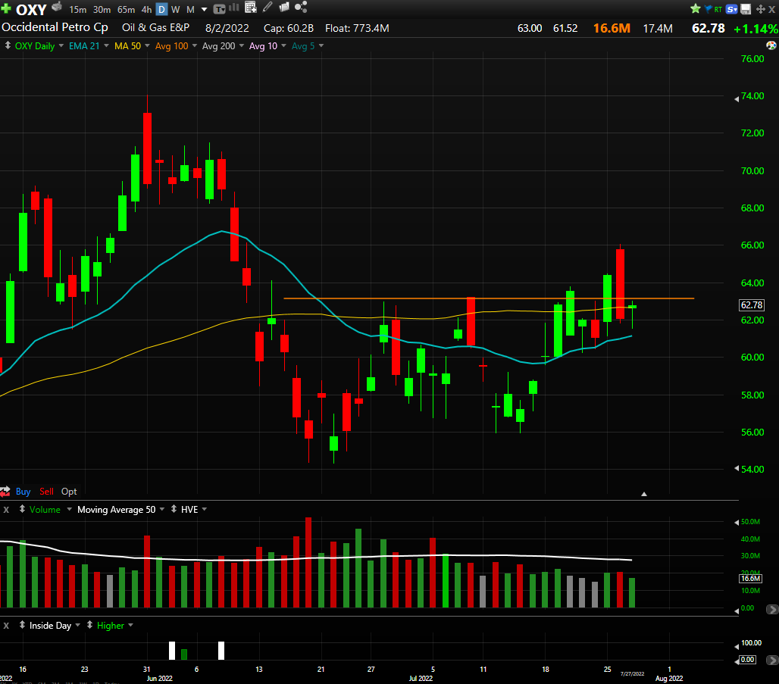Image resolution: width=779 pixels, height=684 pixels.
Task: Click resize arrows left of Inside Day
Action: click(23, 625)
